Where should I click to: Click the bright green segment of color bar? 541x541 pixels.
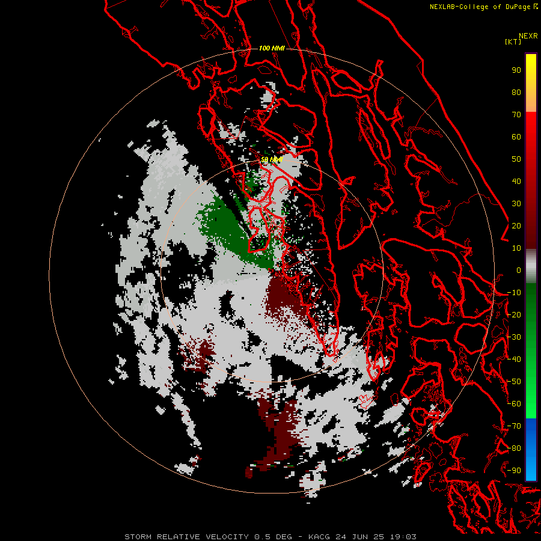[x=531, y=351]
